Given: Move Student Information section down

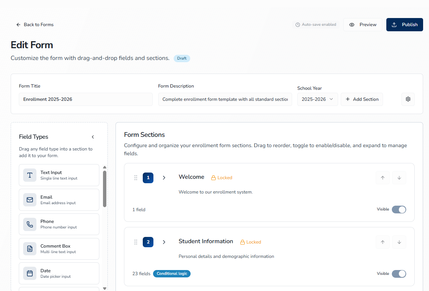Looking at the screenshot, I should tap(399, 242).
